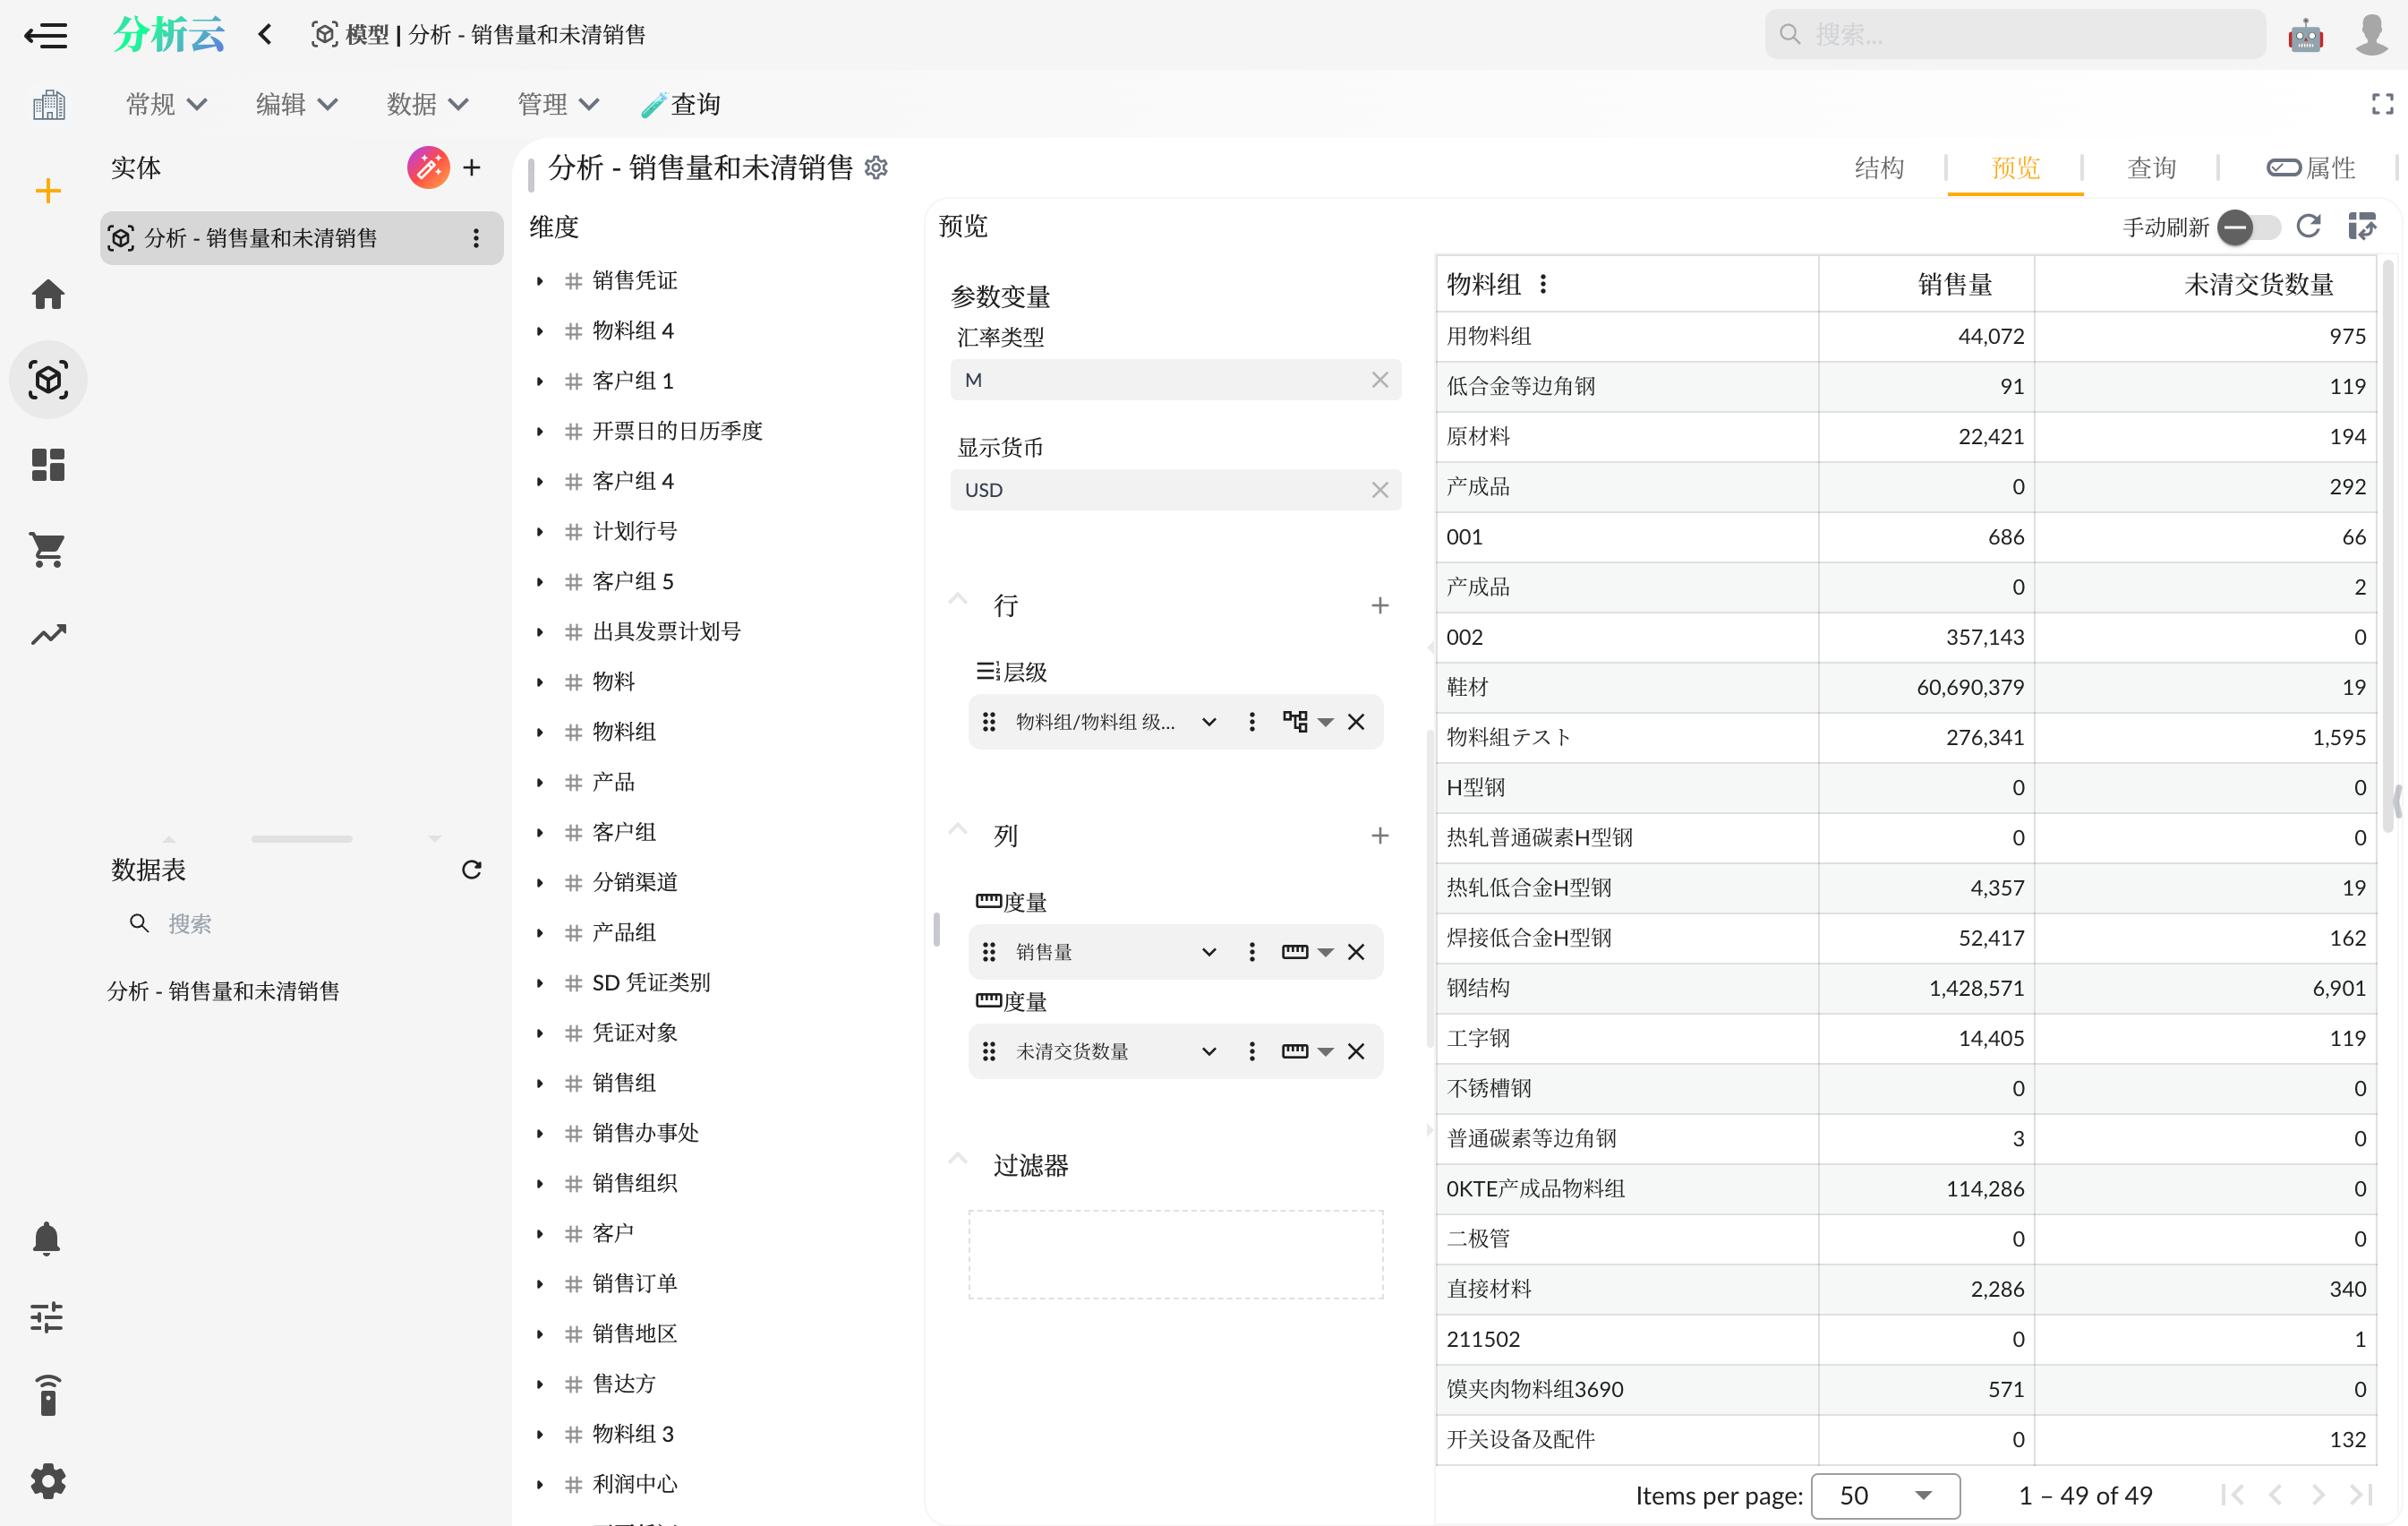This screenshot has height=1526, width=2408.
Task: Expand the 销售凭证 dimension node
Action: (x=541, y=280)
